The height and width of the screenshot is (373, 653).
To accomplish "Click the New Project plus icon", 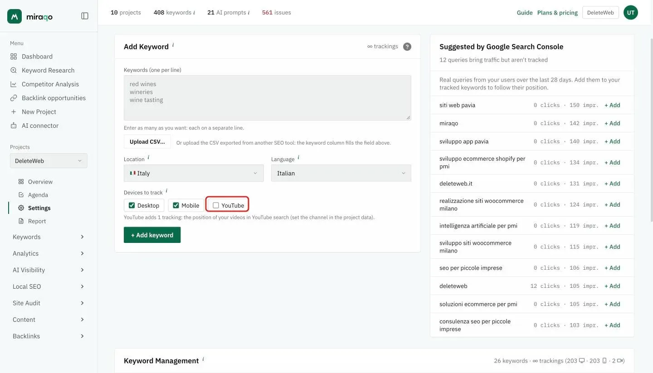I will [x=14, y=112].
